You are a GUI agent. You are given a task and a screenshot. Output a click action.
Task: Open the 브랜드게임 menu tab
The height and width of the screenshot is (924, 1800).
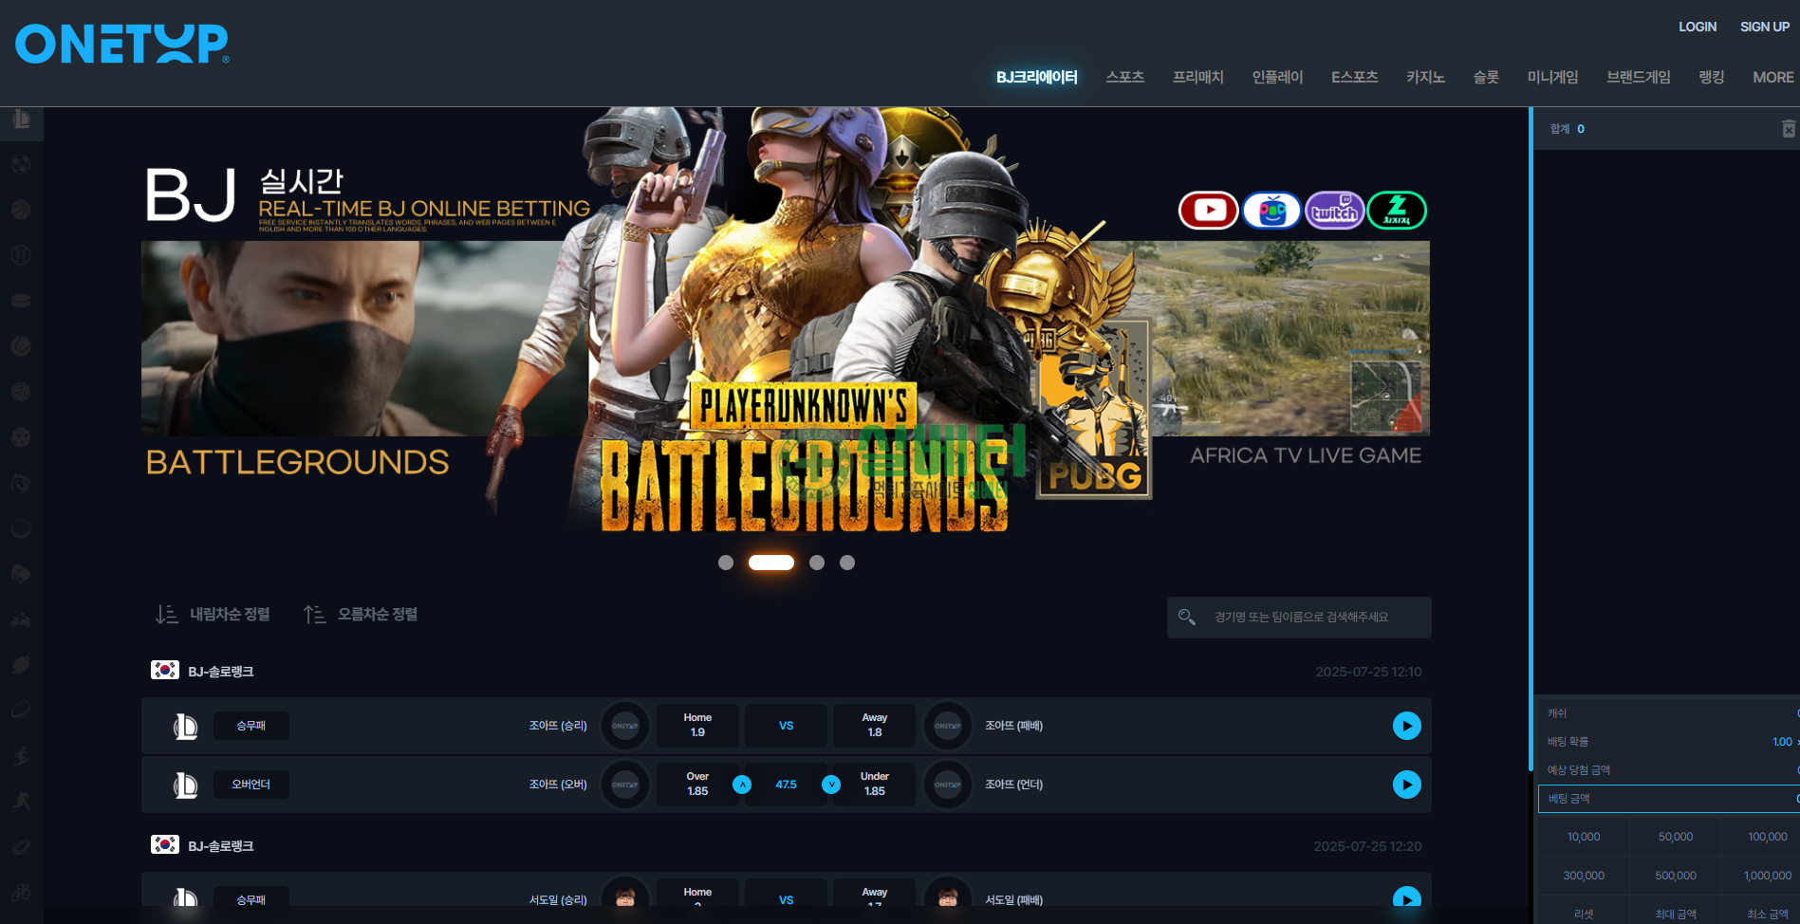click(1638, 77)
